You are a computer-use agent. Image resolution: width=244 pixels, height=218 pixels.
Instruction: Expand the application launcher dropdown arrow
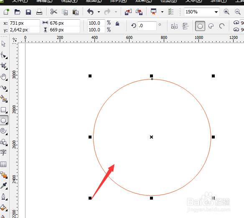(162, 12)
